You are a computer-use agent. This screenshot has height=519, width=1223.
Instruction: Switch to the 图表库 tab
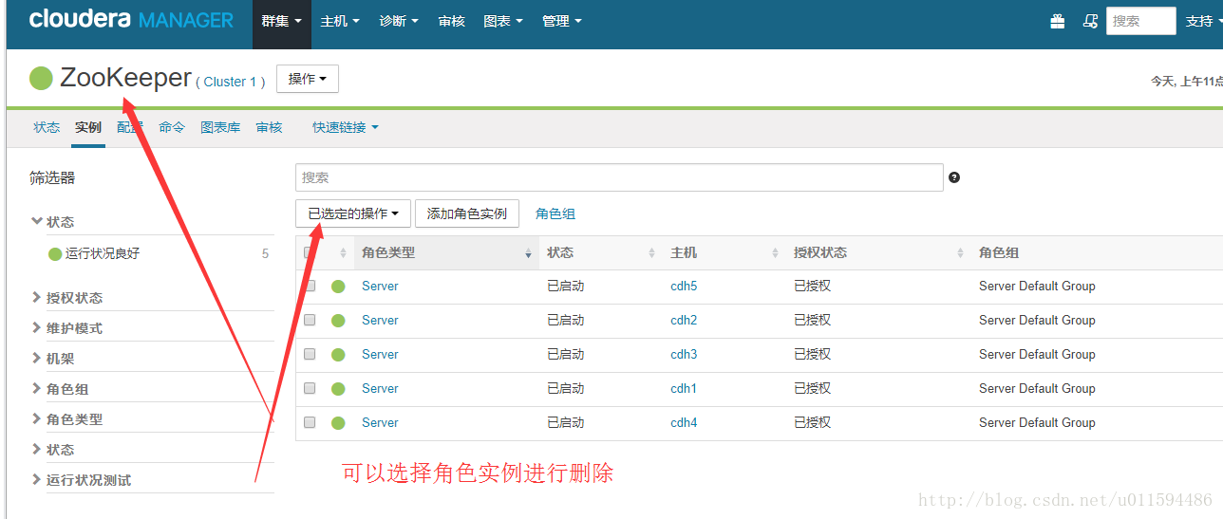220,127
